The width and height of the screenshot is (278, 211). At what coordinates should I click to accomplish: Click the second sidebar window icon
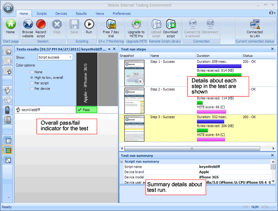click(7, 61)
